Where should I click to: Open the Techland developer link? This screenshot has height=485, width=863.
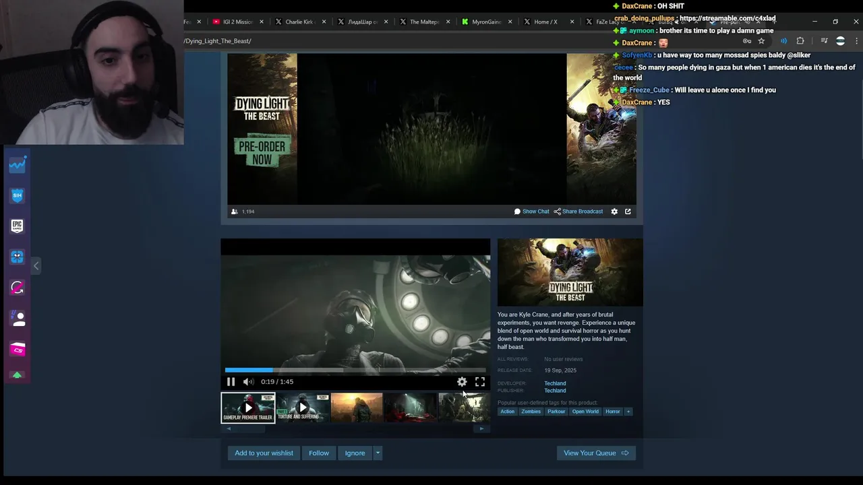coord(555,384)
